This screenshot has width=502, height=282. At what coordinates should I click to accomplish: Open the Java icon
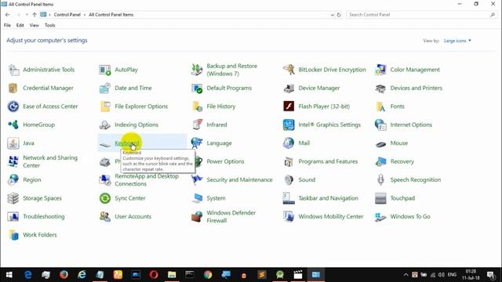click(13, 143)
